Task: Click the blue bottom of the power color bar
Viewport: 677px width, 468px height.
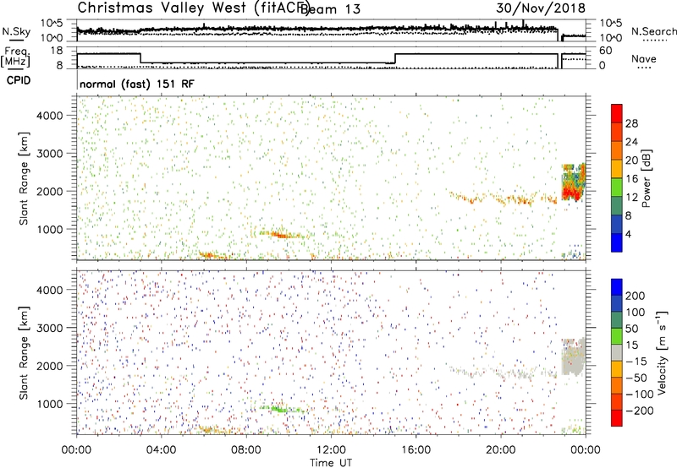Action: click(x=617, y=242)
